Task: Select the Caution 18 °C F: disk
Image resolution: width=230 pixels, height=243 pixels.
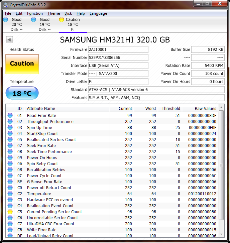Action: [73, 24]
